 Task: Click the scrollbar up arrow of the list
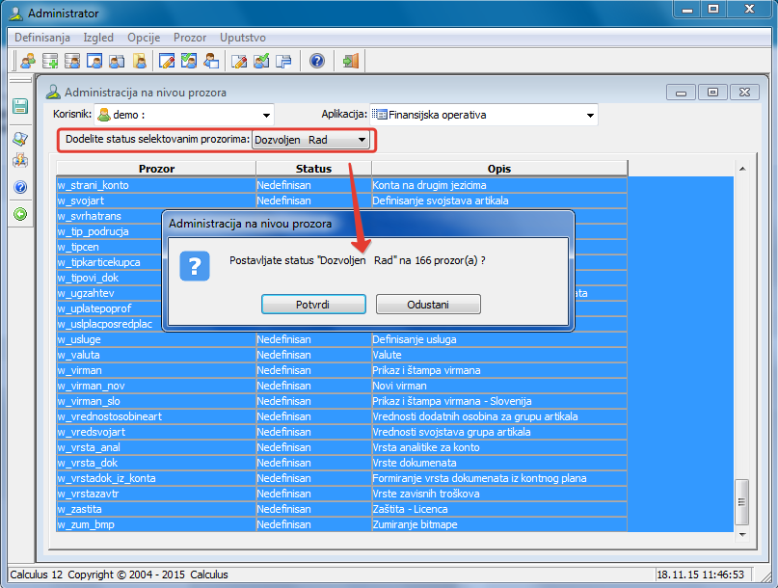click(742, 170)
